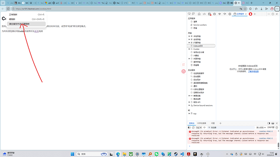Open the 默认级别 log level dropdown
Viewport: 280px width, 157px height.
point(261,127)
